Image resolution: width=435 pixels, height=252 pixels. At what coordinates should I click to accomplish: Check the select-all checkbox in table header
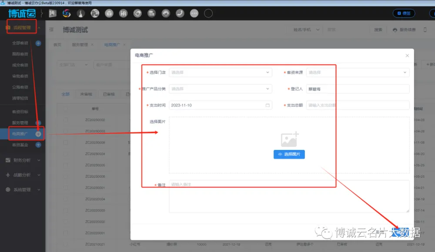pos(66,109)
